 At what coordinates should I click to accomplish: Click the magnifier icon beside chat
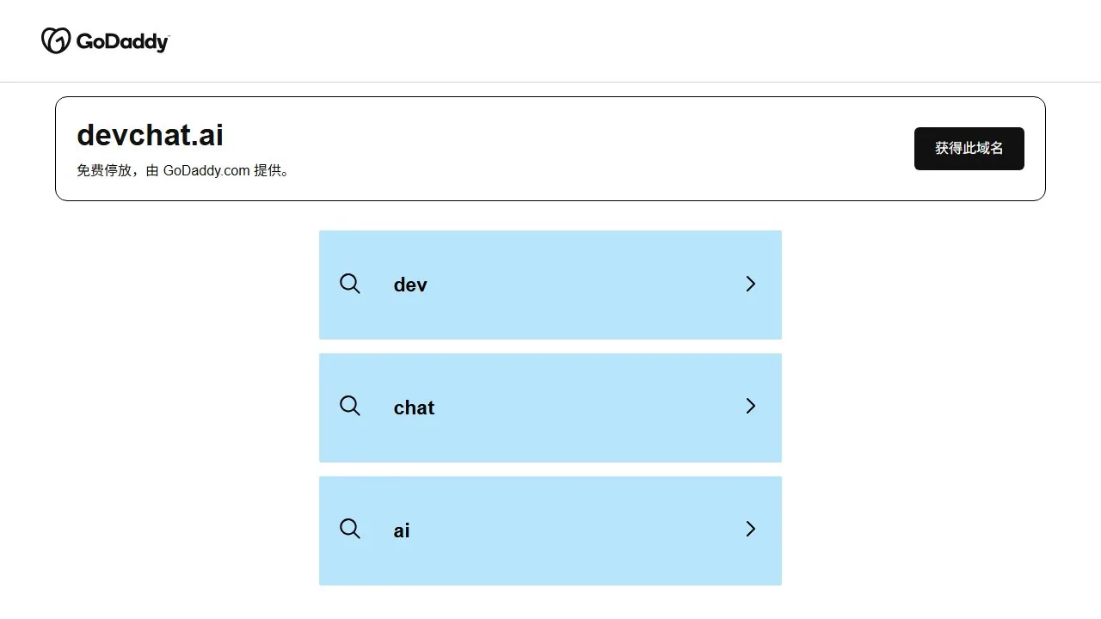point(350,406)
